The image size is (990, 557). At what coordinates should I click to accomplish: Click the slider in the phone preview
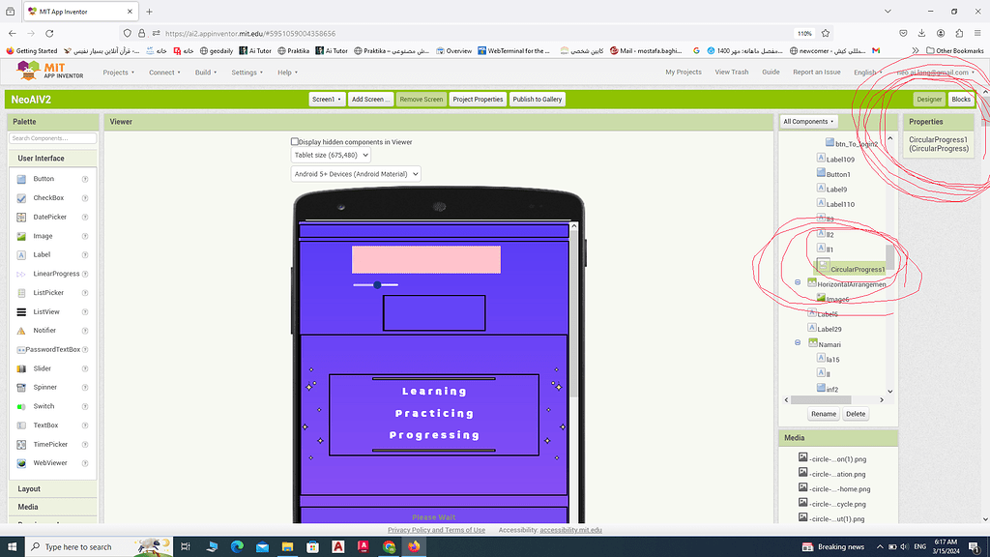(377, 285)
